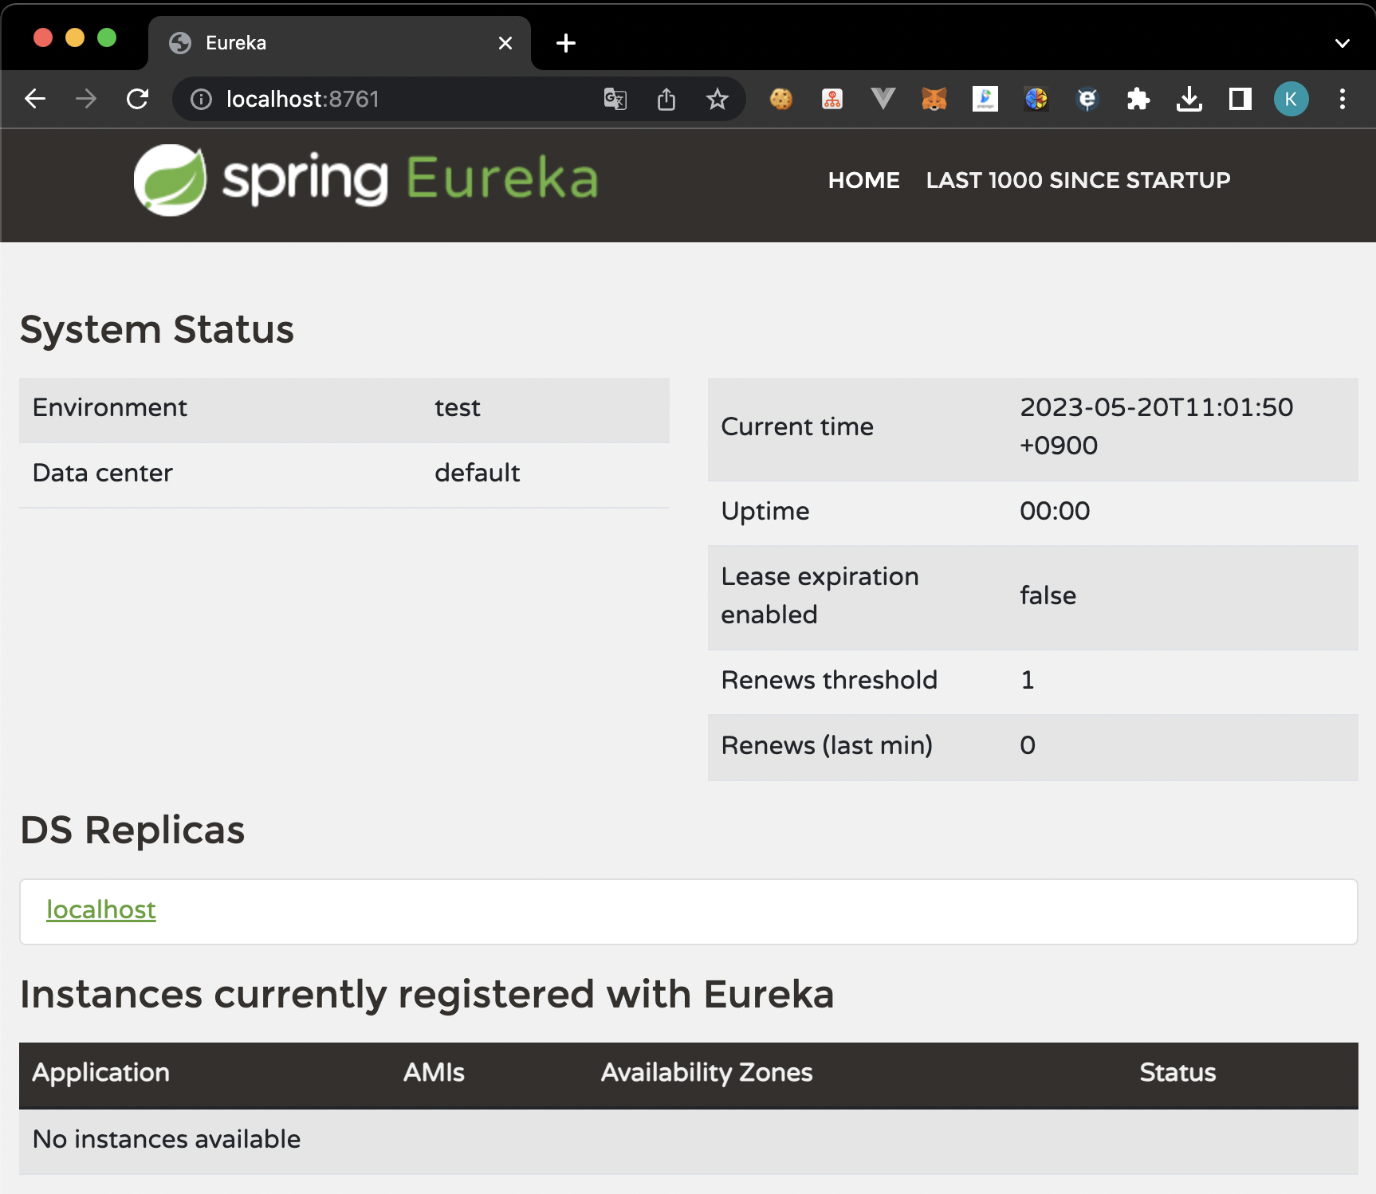The width and height of the screenshot is (1376, 1194).
Task: Select the Eureka browser tab
Action: click(340, 43)
